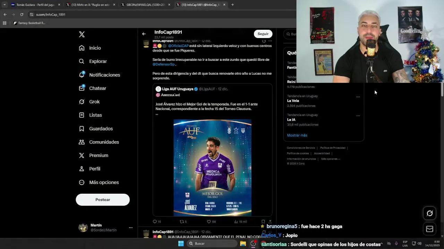Image resolution: width=444 pixels, height=249 pixels.
Task: Open Política de cookies footer link
Action: (x=298, y=153)
